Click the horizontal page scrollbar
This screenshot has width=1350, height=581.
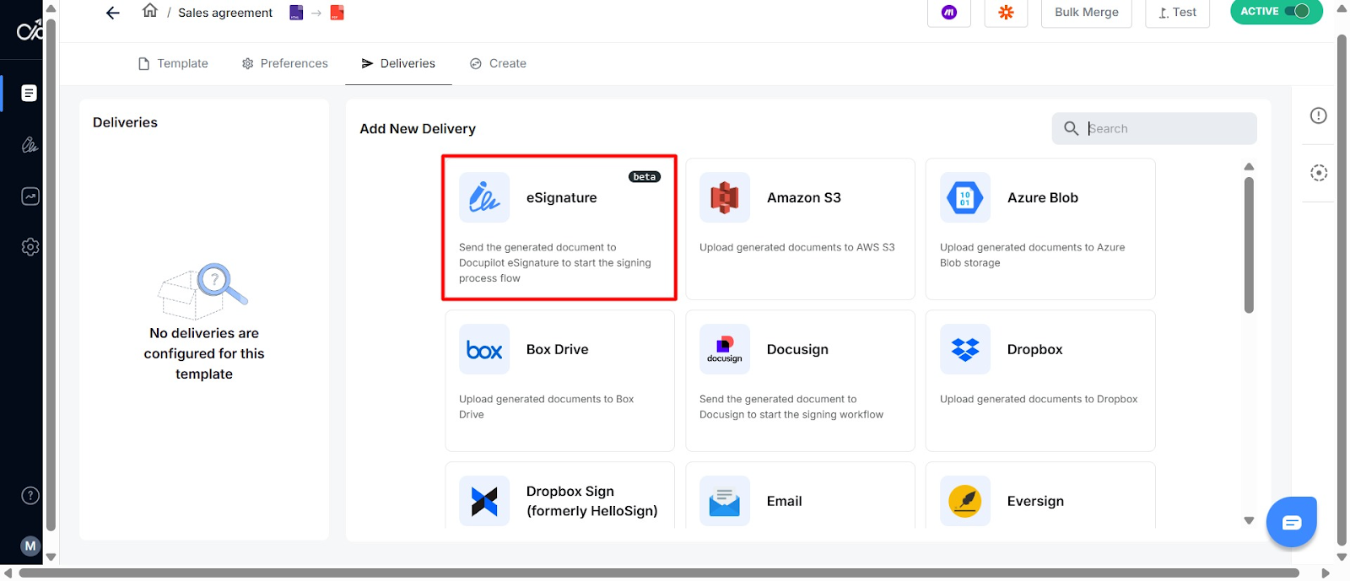(x=658, y=573)
